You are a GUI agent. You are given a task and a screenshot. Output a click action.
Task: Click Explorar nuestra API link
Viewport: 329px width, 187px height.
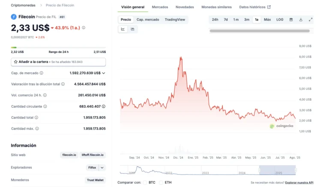click(299, 183)
